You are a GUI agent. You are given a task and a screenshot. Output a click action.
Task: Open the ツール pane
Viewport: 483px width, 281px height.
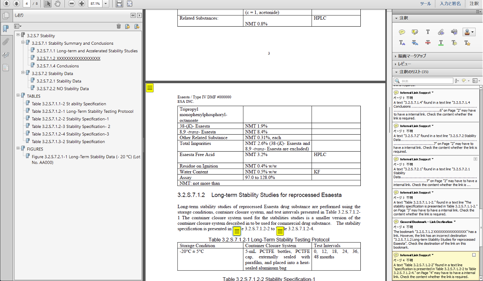click(425, 4)
